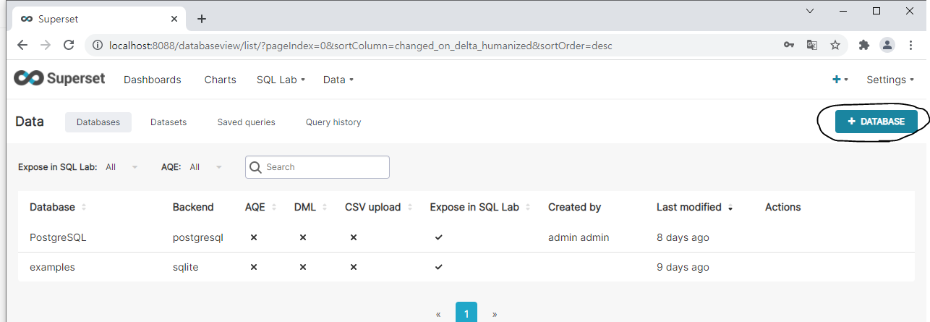Click PostgreSQL database name
Screen dimensions: 930x322
pyautogui.click(x=58, y=237)
